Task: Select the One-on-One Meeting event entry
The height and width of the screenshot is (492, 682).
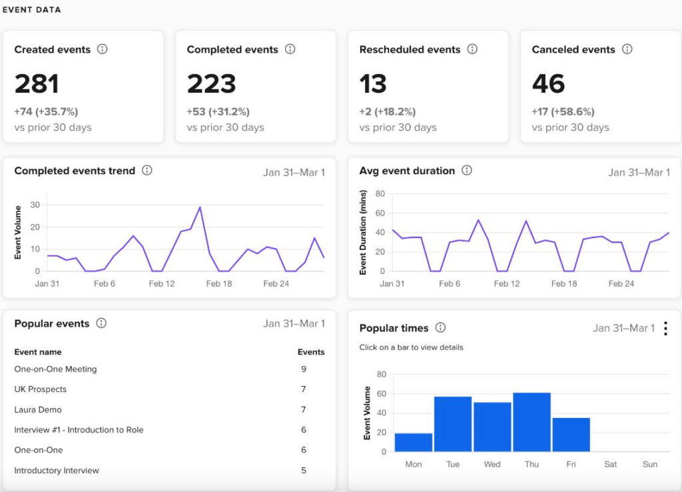Action: point(55,369)
